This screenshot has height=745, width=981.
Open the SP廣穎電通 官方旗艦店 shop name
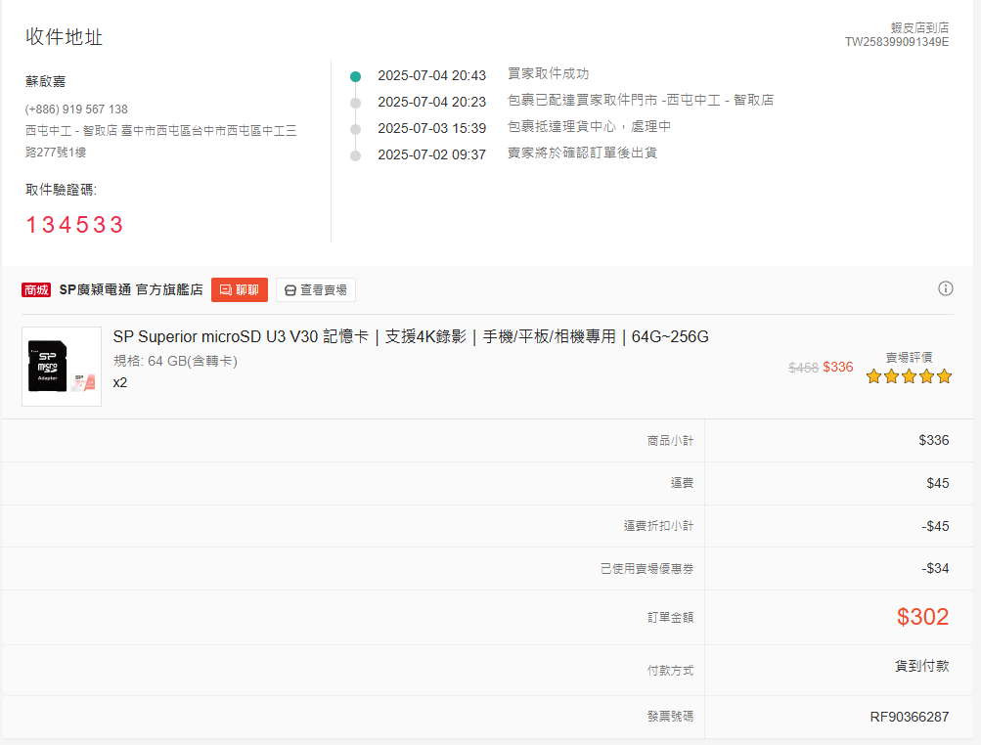tap(131, 289)
